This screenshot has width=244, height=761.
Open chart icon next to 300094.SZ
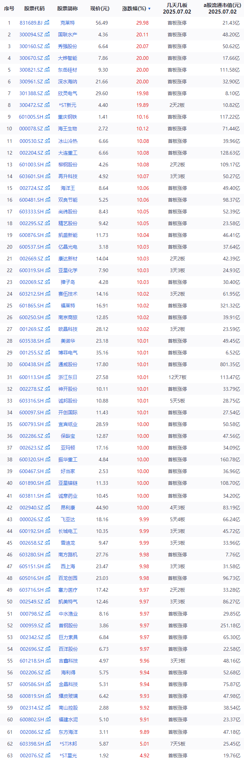click(x=47, y=35)
